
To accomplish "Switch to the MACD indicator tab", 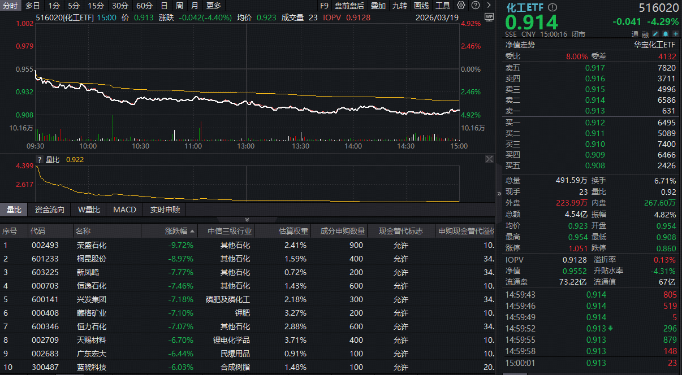I will coord(124,209).
